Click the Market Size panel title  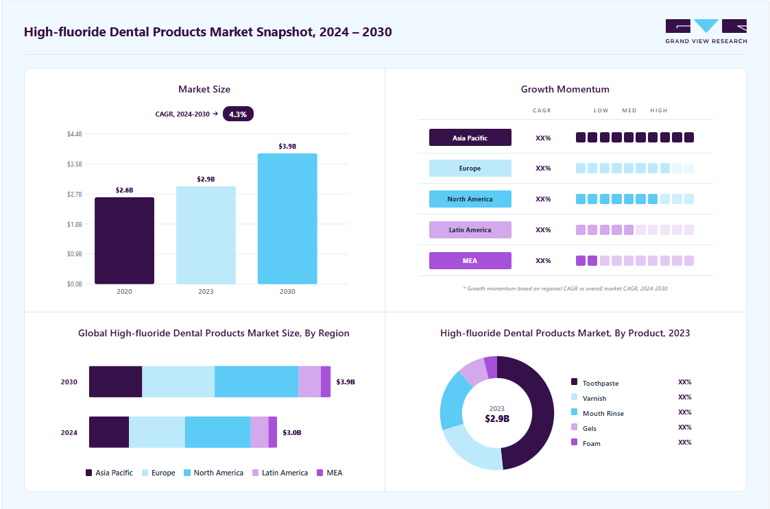point(204,89)
